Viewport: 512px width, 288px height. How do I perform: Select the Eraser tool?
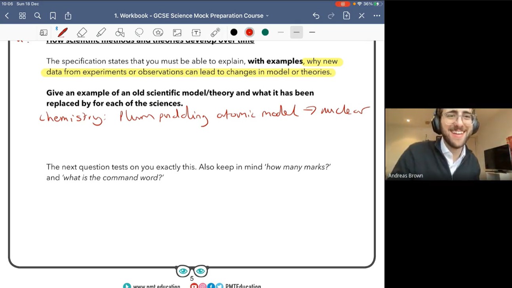[82, 32]
